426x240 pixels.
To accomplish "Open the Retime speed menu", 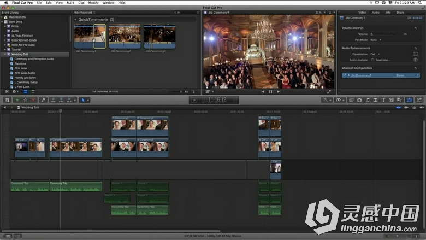I will [x=340, y=100].
